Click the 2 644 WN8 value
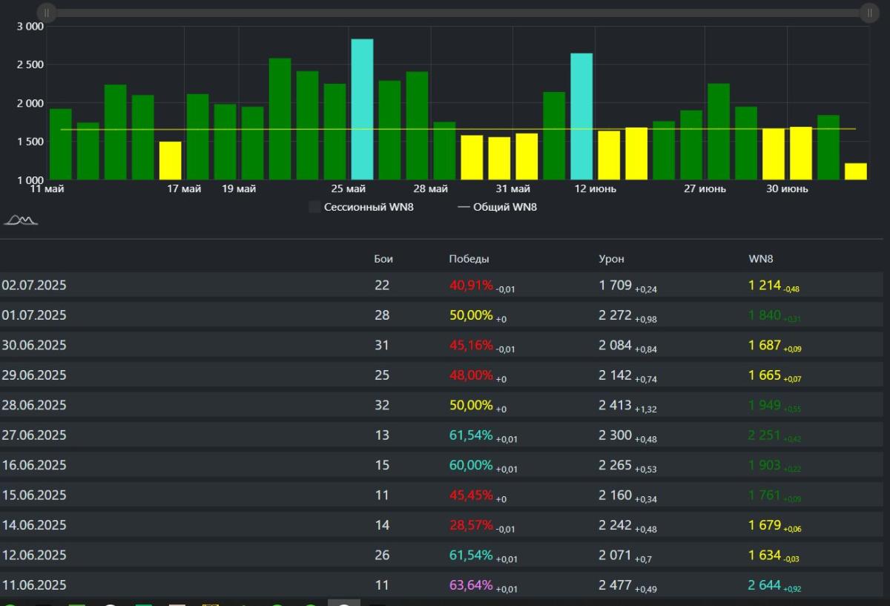Screen dimensions: 890x606 (x=764, y=585)
